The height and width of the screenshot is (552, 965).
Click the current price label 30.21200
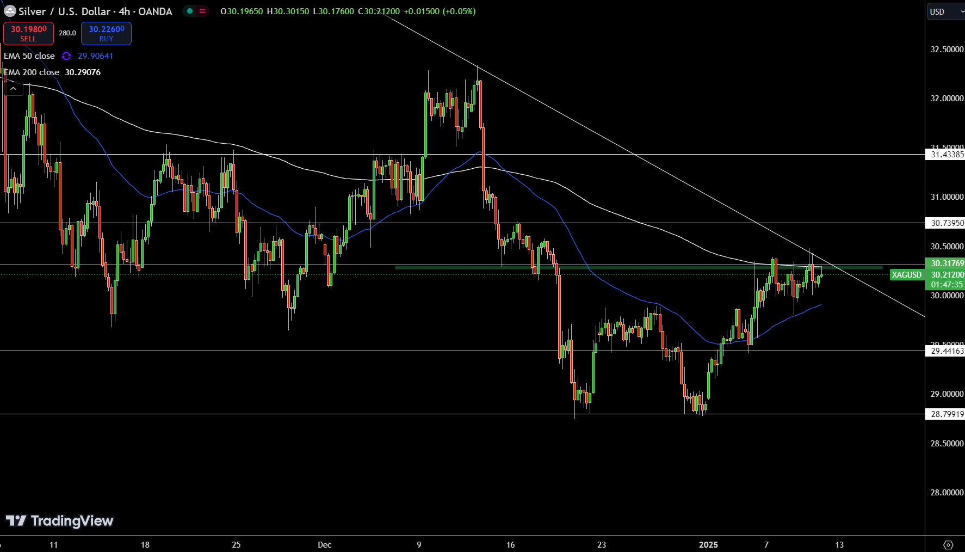pyautogui.click(x=947, y=275)
